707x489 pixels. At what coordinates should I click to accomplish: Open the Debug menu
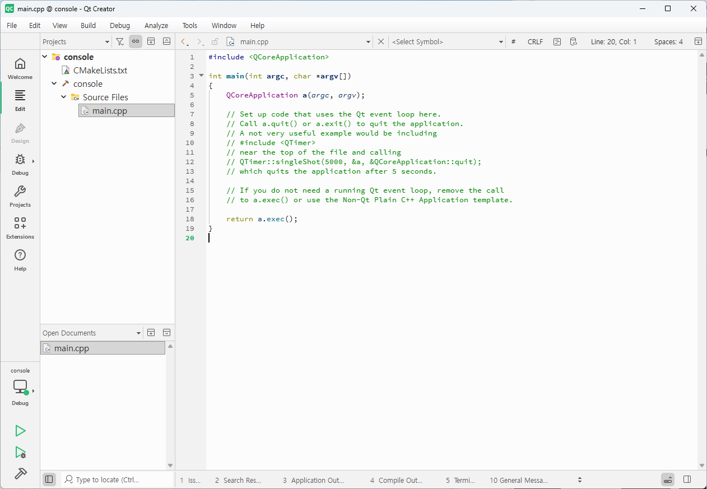(120, 25)
